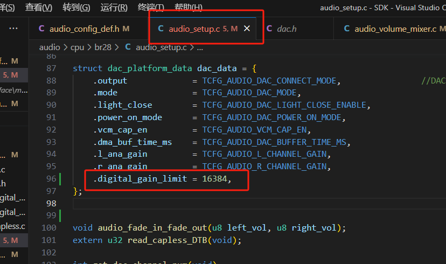Select sidebar entry 'face\m...'
Screen dimensions: 446x264
13,91
